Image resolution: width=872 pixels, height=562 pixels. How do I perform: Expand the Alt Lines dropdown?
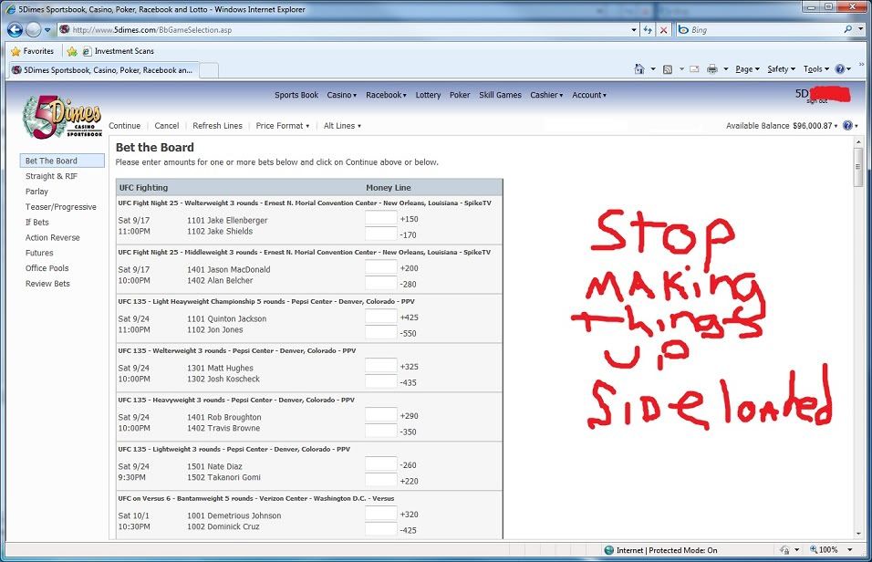343,126
